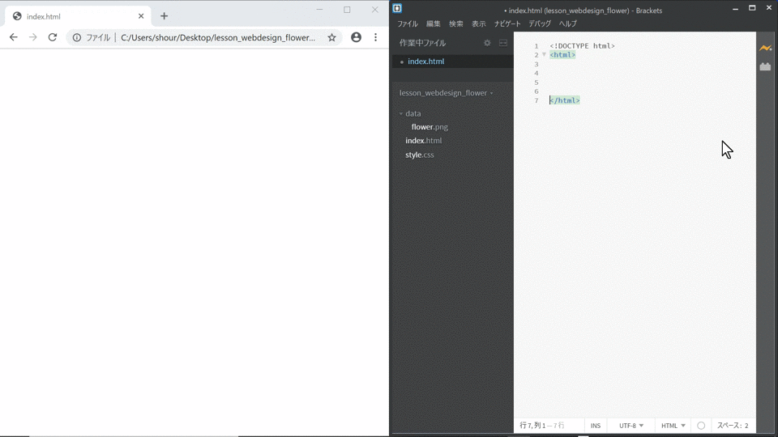Open the 検索 menu in Brackets
Image resolution: width=778 pixels, height=437 pixels.
tap(456, 23)
